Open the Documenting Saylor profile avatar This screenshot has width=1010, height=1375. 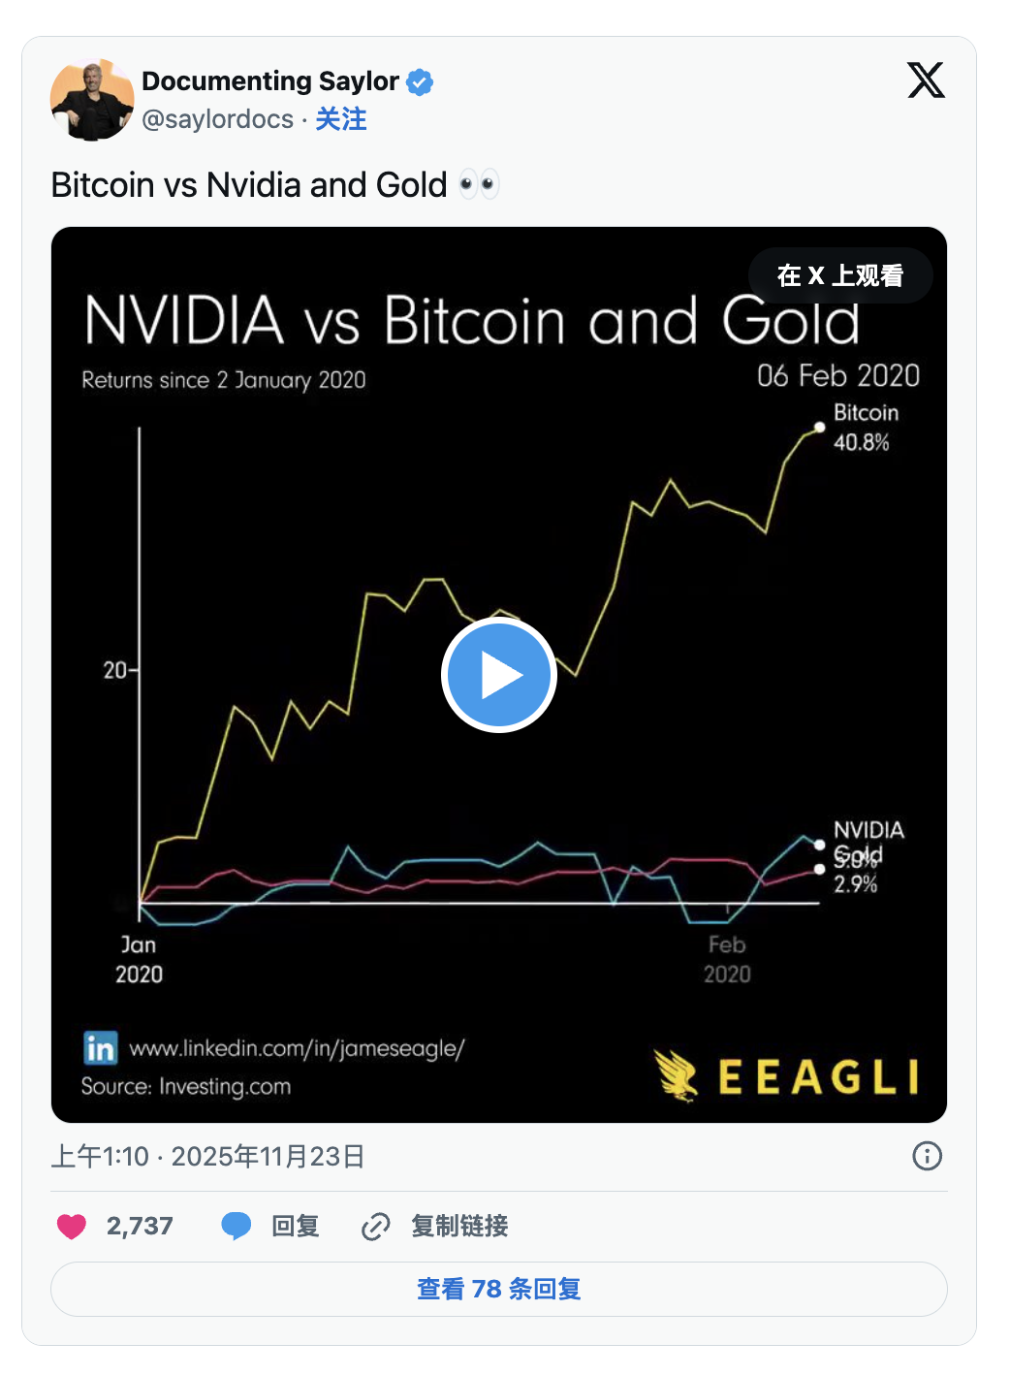click(92, 100)
